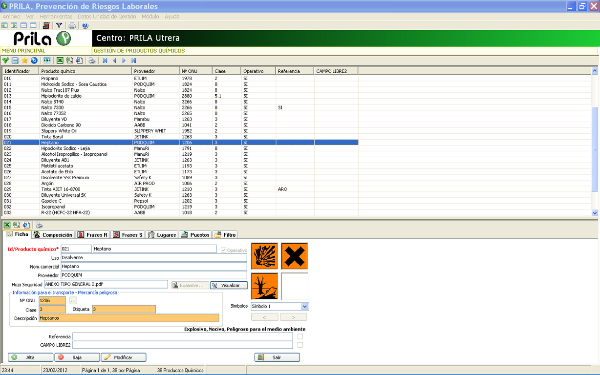Go to the last record arrow
Screen dimensions: 600x375
click(134, 61)
